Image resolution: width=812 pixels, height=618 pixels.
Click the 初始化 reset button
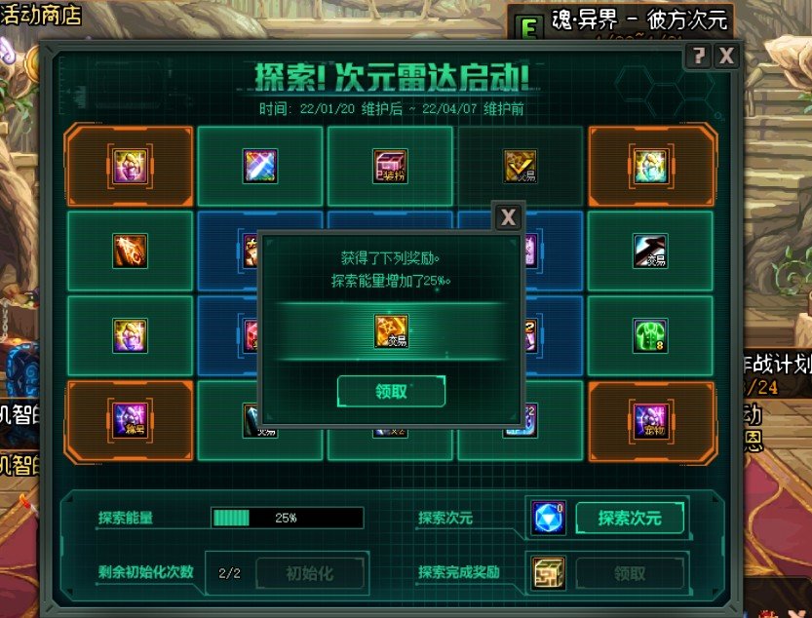click(x=310, y=573)
